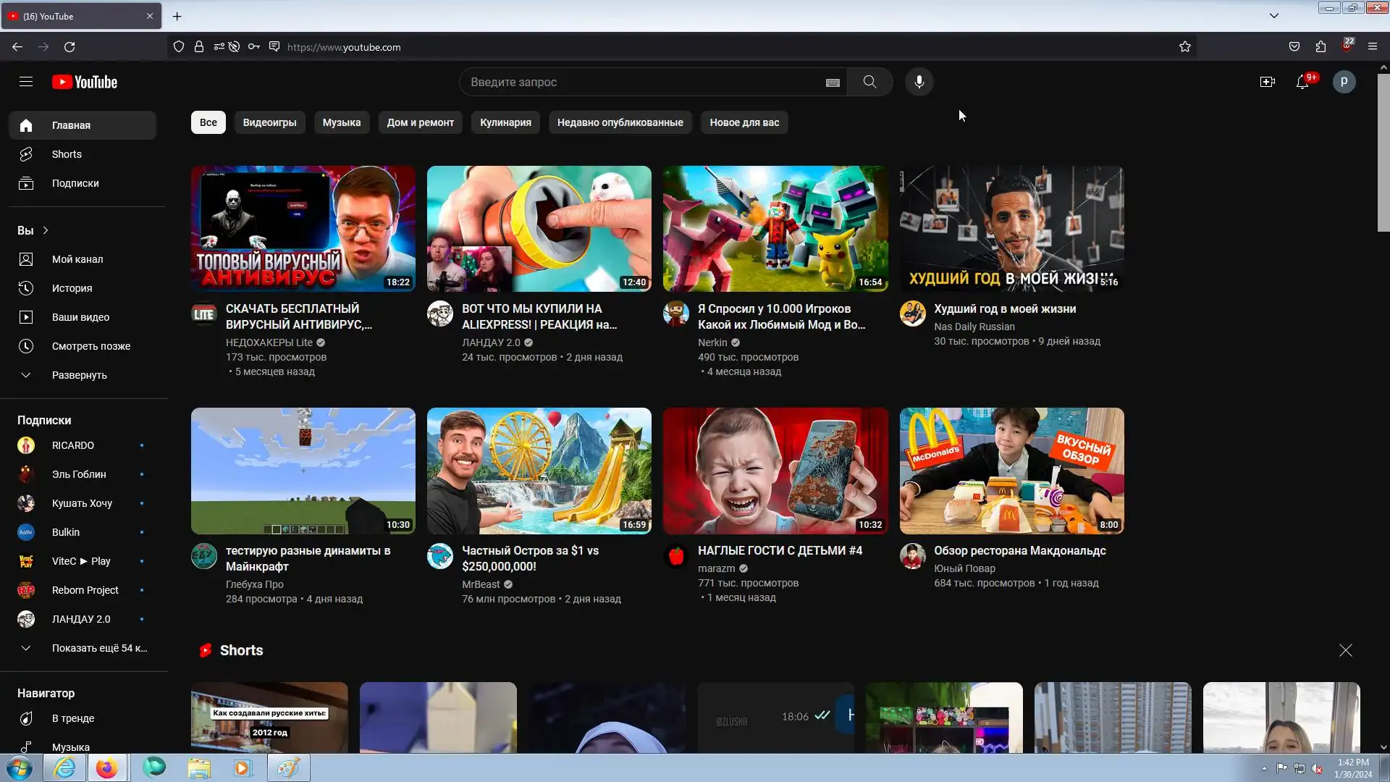The width and height of the screenshot is (1390, 782).
Task: Open the hamburger guide menu icon
Action: coord(26,82)
